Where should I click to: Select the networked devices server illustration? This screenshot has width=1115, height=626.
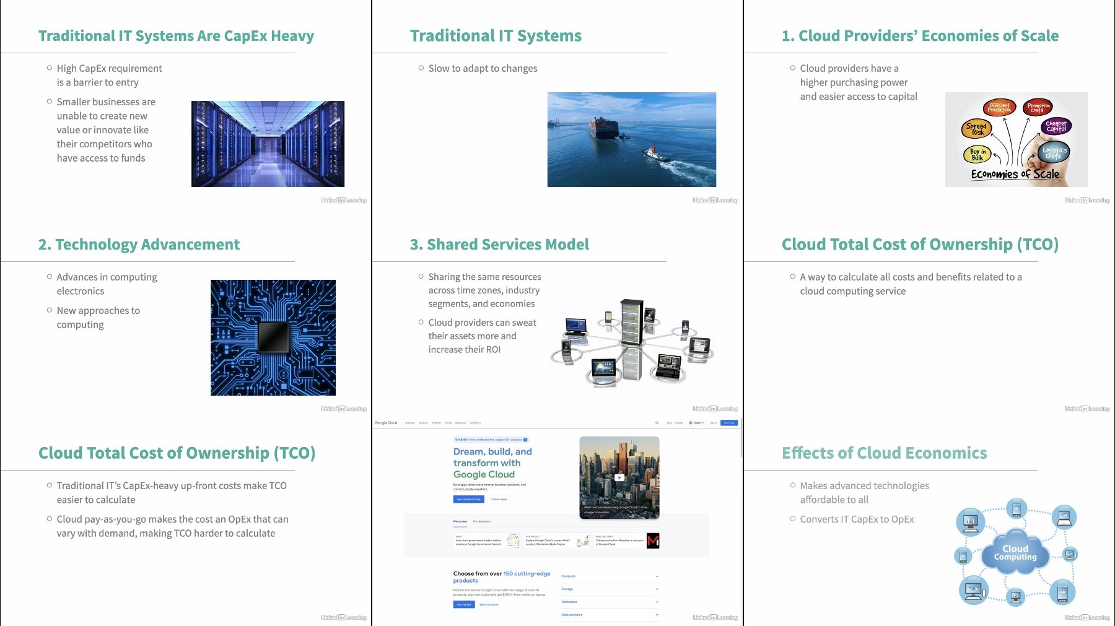click(x=632, y=342)
